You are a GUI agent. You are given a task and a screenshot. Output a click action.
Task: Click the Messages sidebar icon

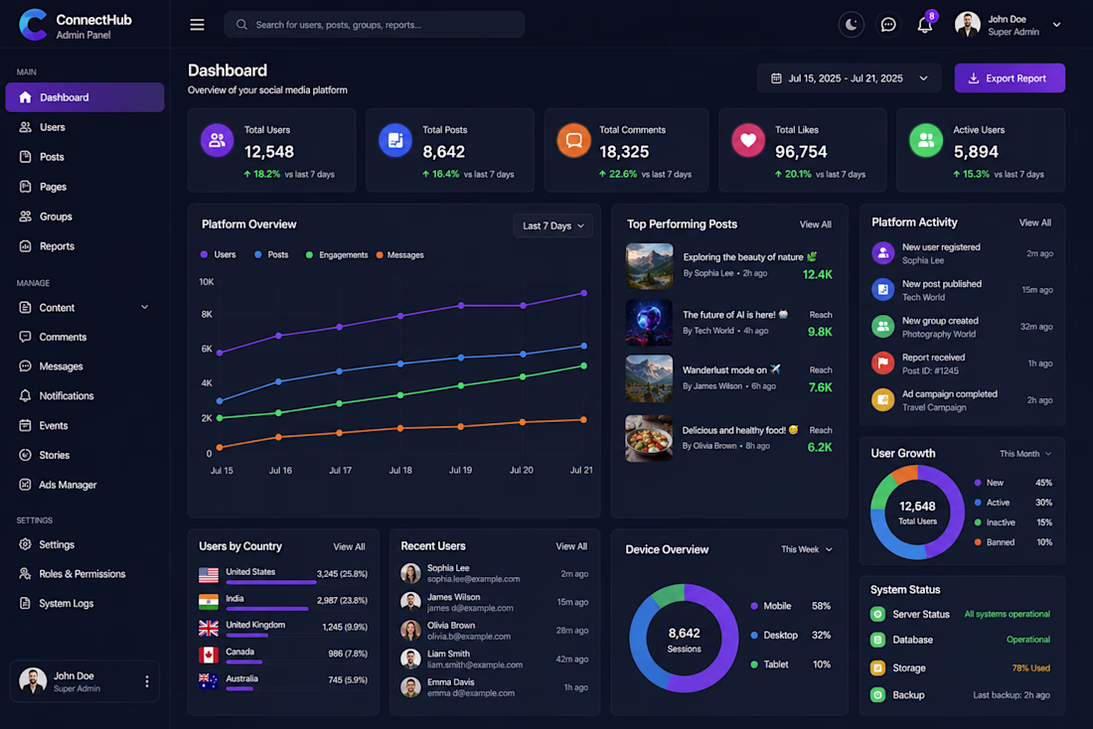point(25,365)
